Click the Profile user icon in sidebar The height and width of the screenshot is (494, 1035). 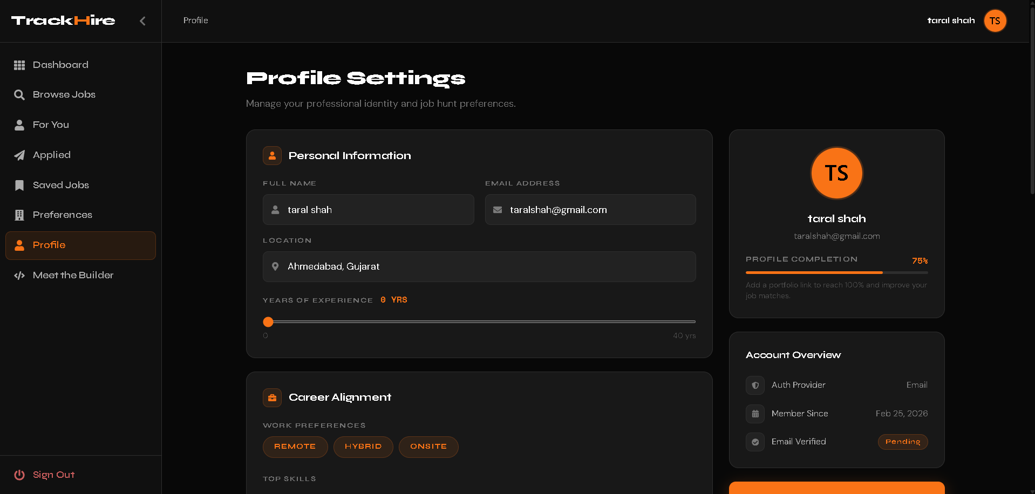coord(19,245)
